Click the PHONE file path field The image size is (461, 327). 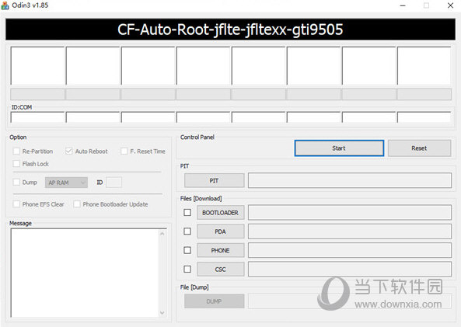point(350,250)
